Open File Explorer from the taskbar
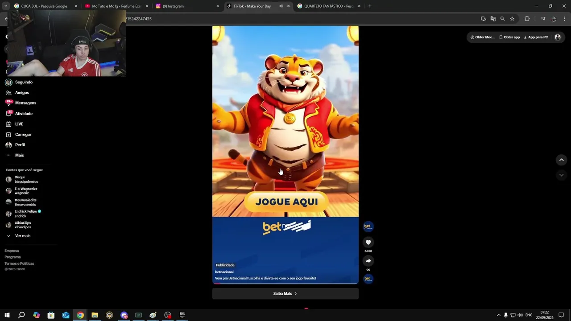Viewport: 571px width, 321px height. (x=95, y=315)
